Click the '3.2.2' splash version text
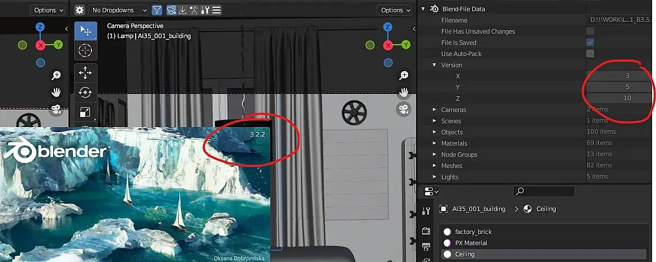This screenshot has height=262, width=656. (x=257, y=134)
